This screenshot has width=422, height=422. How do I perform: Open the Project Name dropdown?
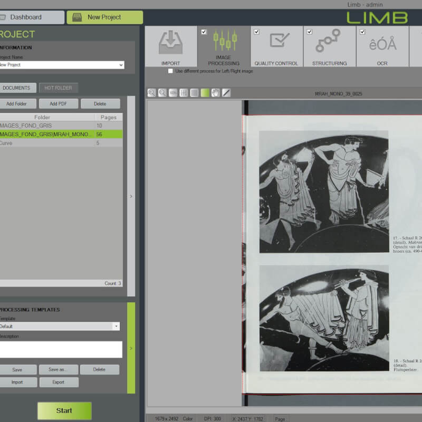pos(121,65)
